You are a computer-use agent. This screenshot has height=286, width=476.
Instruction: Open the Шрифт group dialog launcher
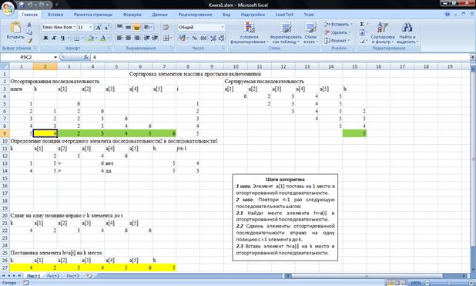109,48
